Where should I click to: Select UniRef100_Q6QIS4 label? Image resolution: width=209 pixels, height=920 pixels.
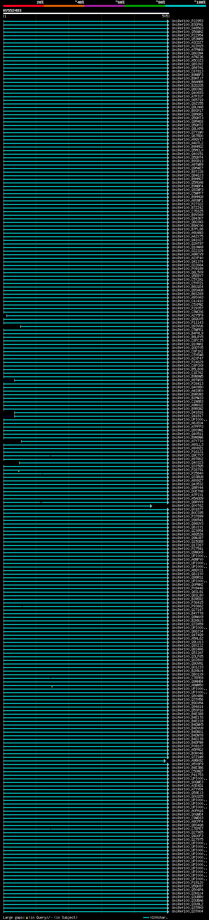click(187, 632)
